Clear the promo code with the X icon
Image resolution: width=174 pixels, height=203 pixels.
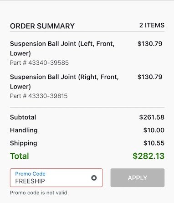94,178
